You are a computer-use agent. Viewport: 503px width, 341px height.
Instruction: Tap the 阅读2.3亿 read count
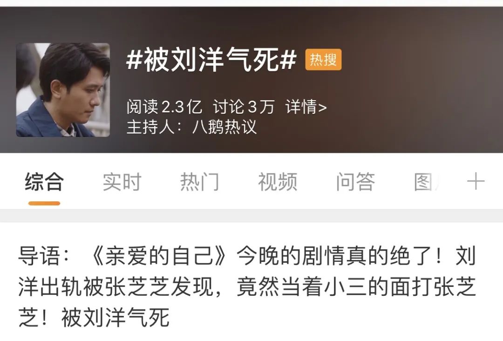coord(164,107)
